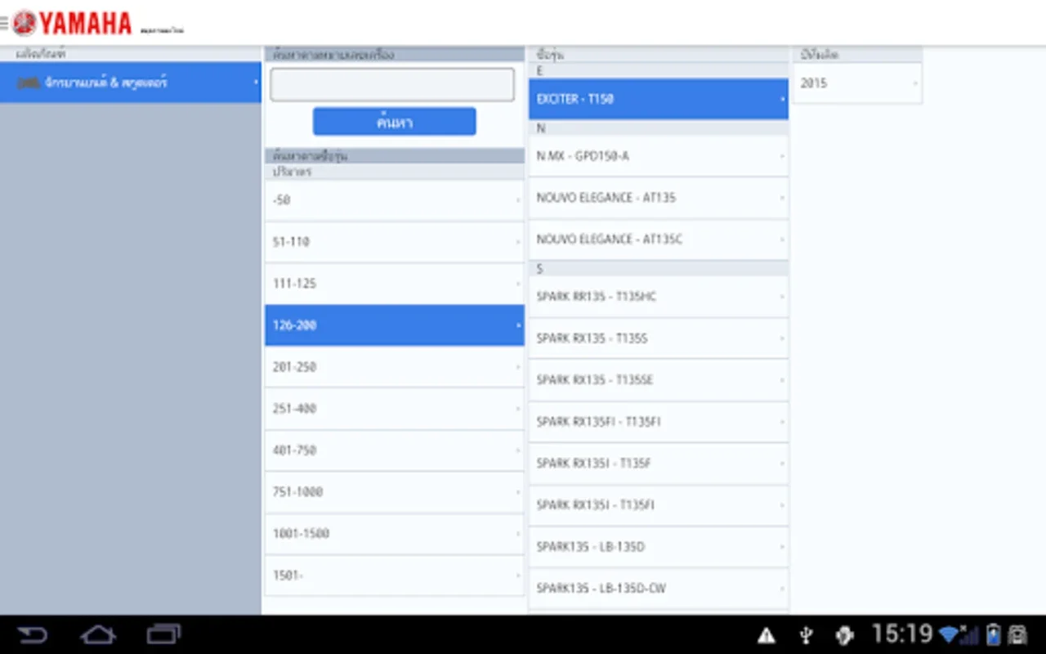Choose the SPARK RX135 - T135S model
The height and width of the screenshot is (654, 1046).
tap(659, 338)
